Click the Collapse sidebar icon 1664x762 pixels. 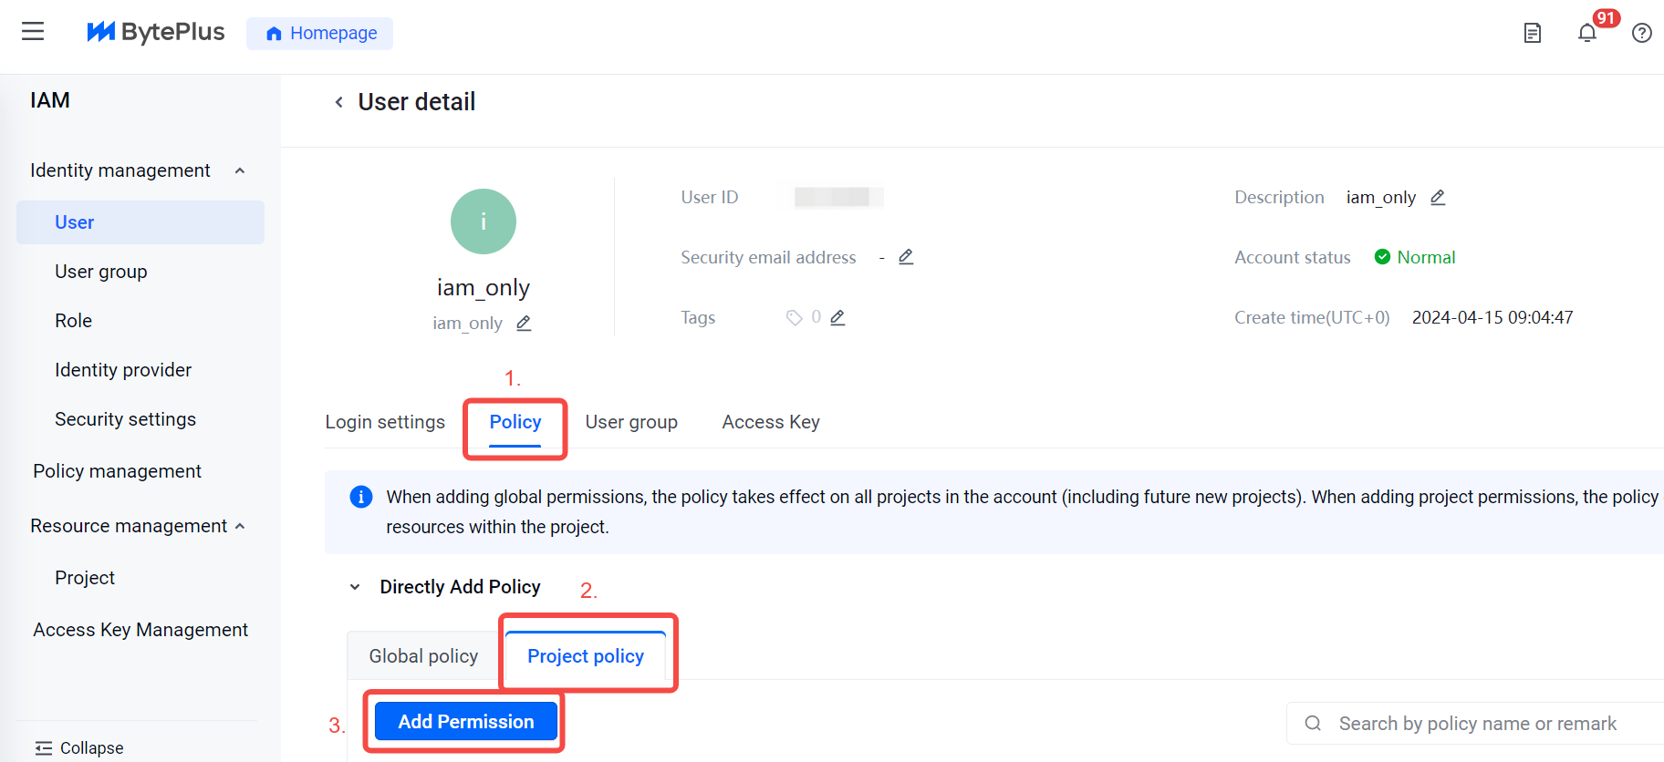pos(44,748)
